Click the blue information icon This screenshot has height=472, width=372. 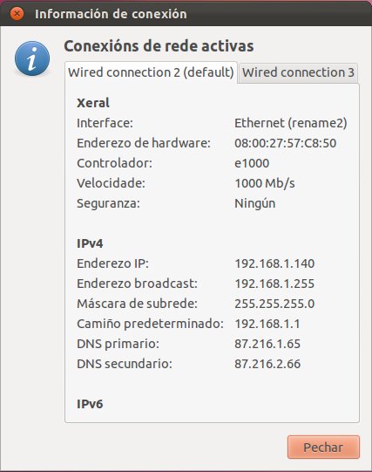click(x=32, y=58)
